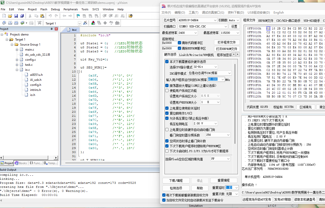Switch to EEPROM文件 tab
The image size is (325, 208).
pyautogui.click(x=266, y=21)
